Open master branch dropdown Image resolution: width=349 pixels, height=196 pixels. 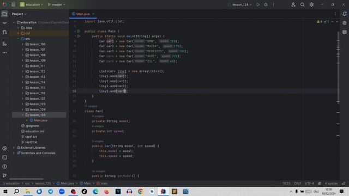pyautogui.click(x=57, y=4)
